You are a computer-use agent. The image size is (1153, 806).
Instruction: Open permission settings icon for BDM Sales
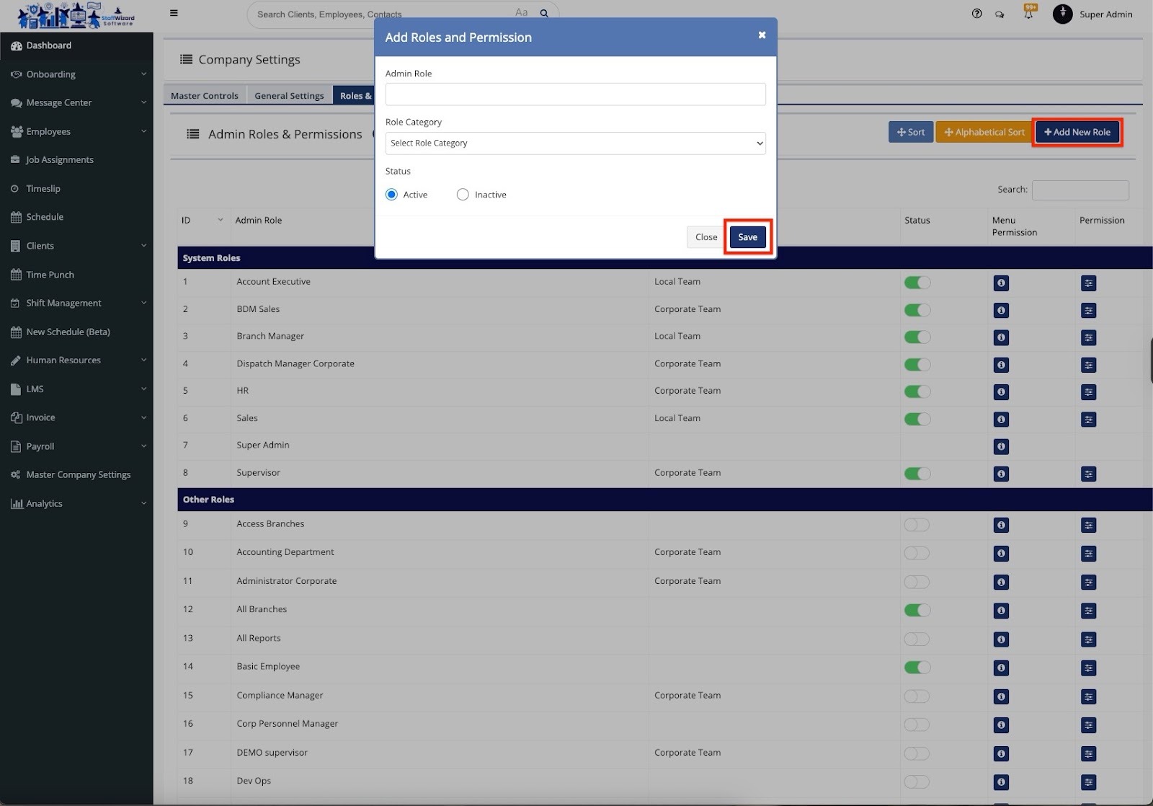click(x=1088, y=311)
